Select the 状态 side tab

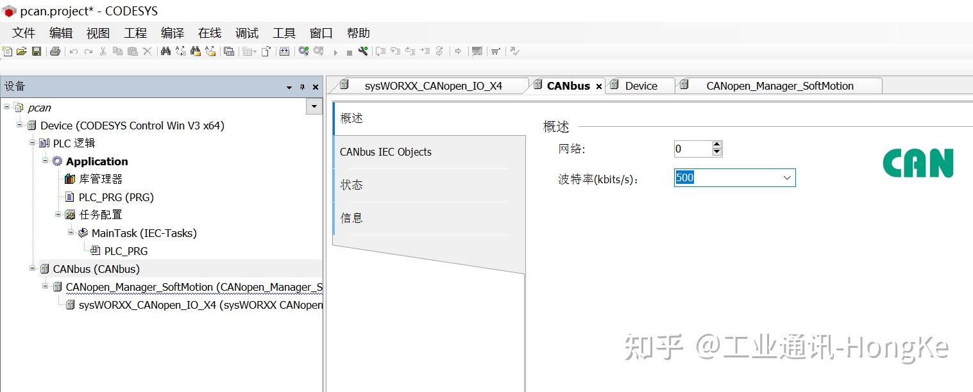[351, 184]
